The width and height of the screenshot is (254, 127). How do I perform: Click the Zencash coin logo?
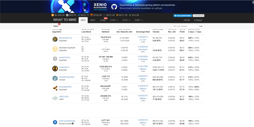[55, 88]
